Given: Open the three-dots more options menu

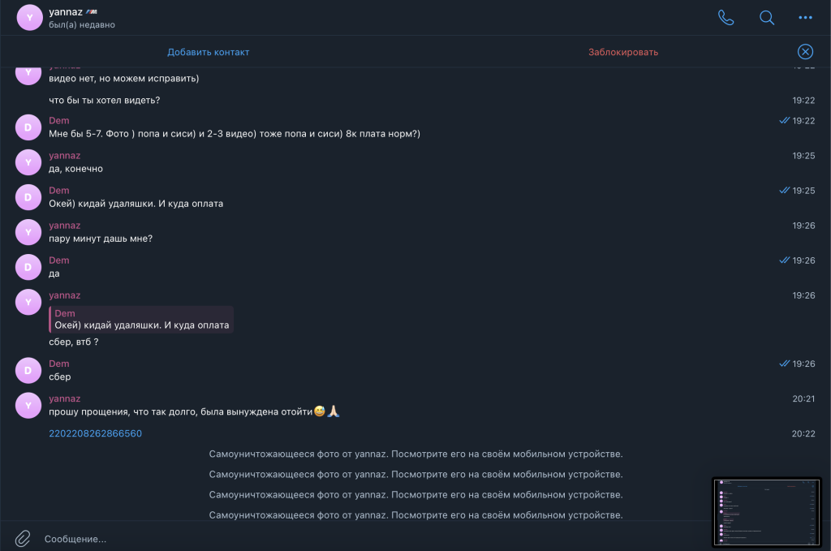Looking at the screenshot, I should [805, 18].
